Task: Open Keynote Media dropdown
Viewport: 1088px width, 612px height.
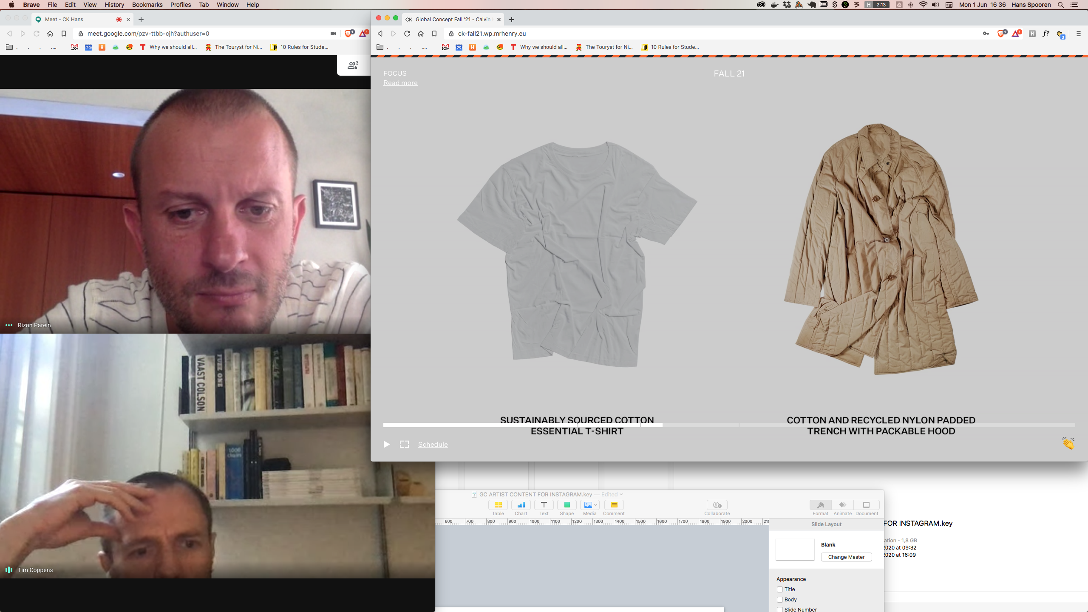Action: pyautogui.click(x=590, y=505)
